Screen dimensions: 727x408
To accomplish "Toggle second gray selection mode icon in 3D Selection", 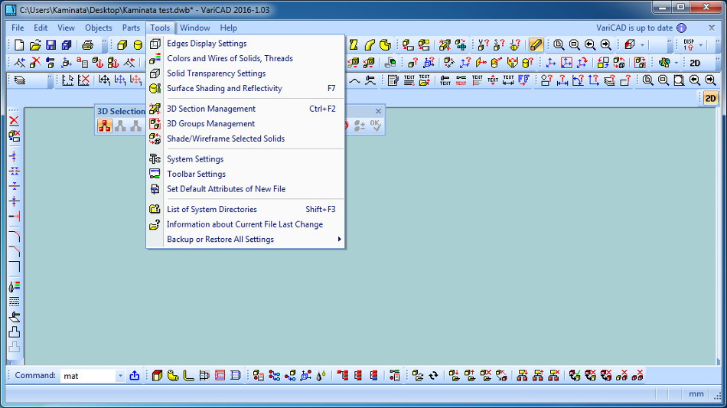I will 120,126.
